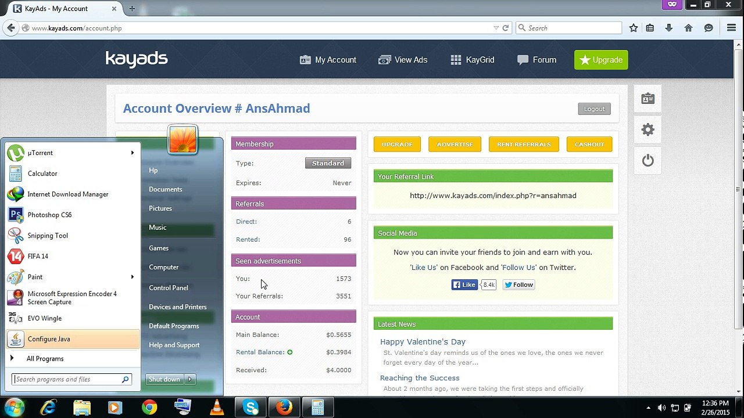This screenshot has height=418, width=744.
Task: Launch Calculator from the Start menu
Action: tap(73, 174)
